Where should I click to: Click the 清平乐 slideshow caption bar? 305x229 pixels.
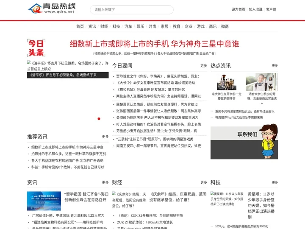click(x=68, y=75)
